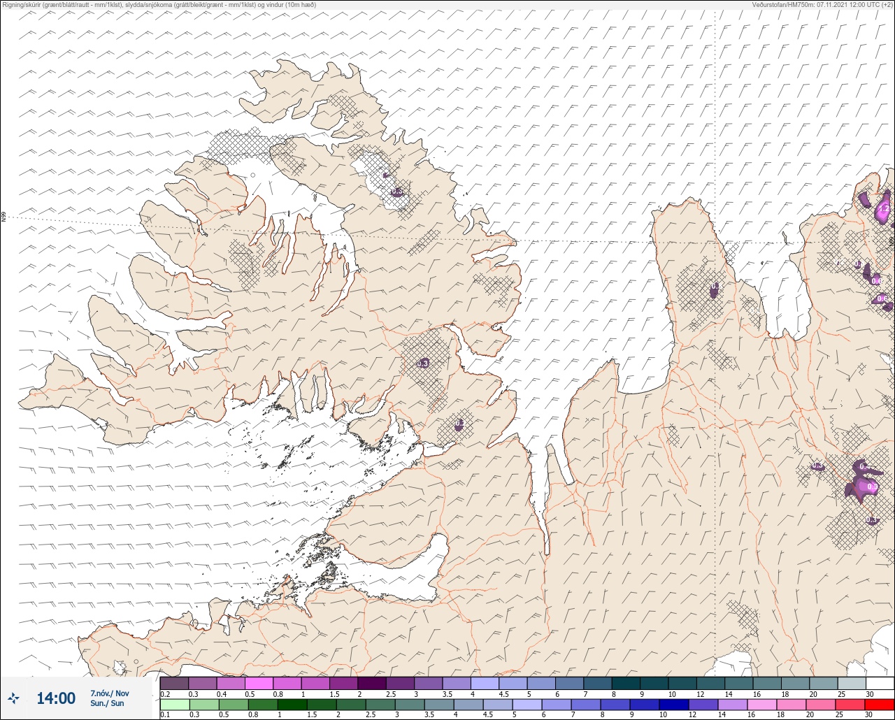
Task: Pick the light grey 25 snow legend swatch
Action: point(852,683)
